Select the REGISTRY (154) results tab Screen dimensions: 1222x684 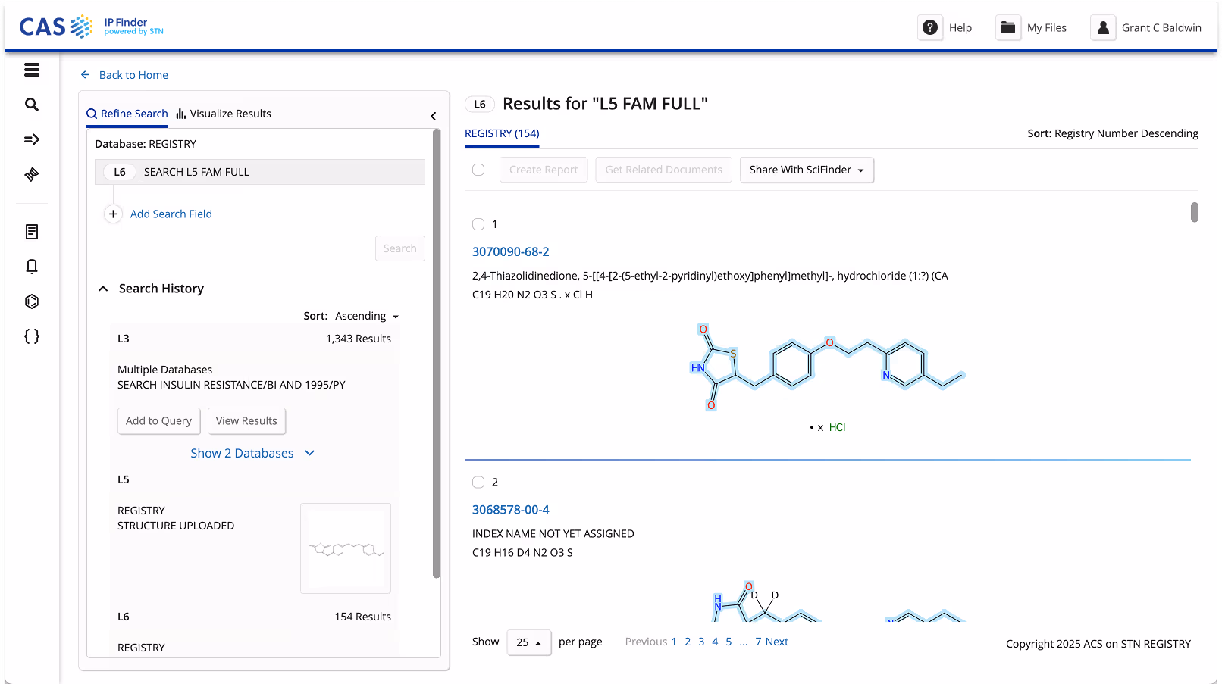(502, 133)
